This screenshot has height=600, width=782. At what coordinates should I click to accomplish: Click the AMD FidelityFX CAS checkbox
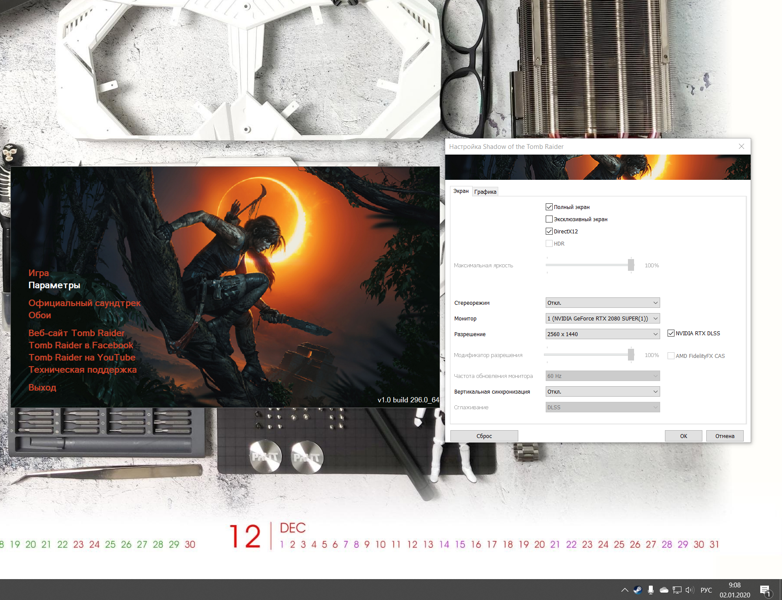click(671, 356)
